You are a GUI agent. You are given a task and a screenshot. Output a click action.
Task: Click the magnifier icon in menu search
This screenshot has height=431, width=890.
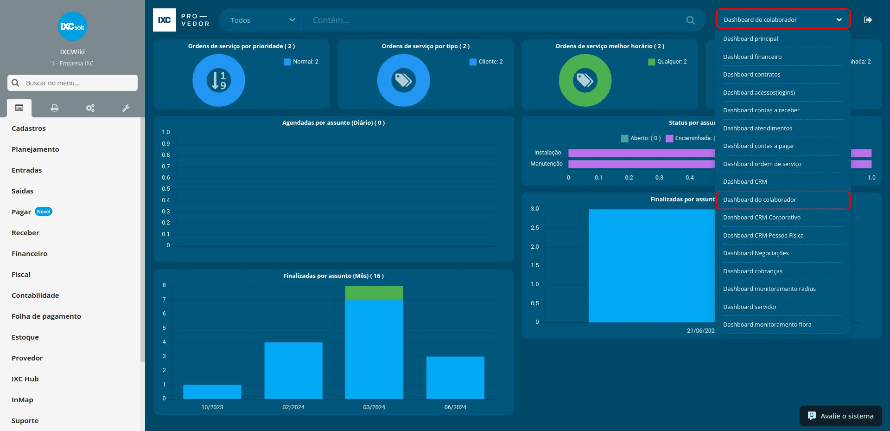pyautogui.click(x=15, y=83)
